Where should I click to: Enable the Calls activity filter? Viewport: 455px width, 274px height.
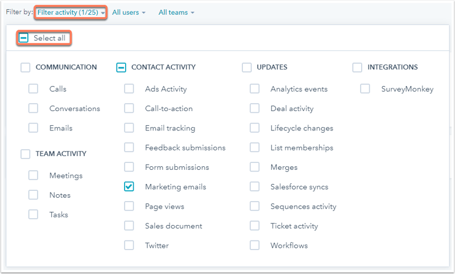pos(34,89)
